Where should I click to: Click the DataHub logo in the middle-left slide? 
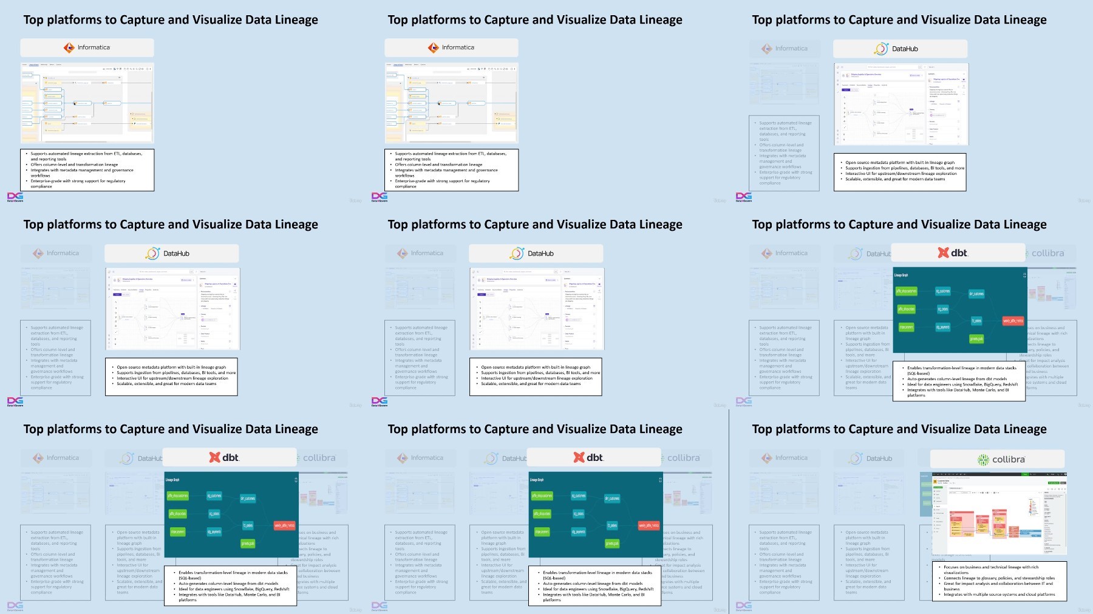pos(168,253)
